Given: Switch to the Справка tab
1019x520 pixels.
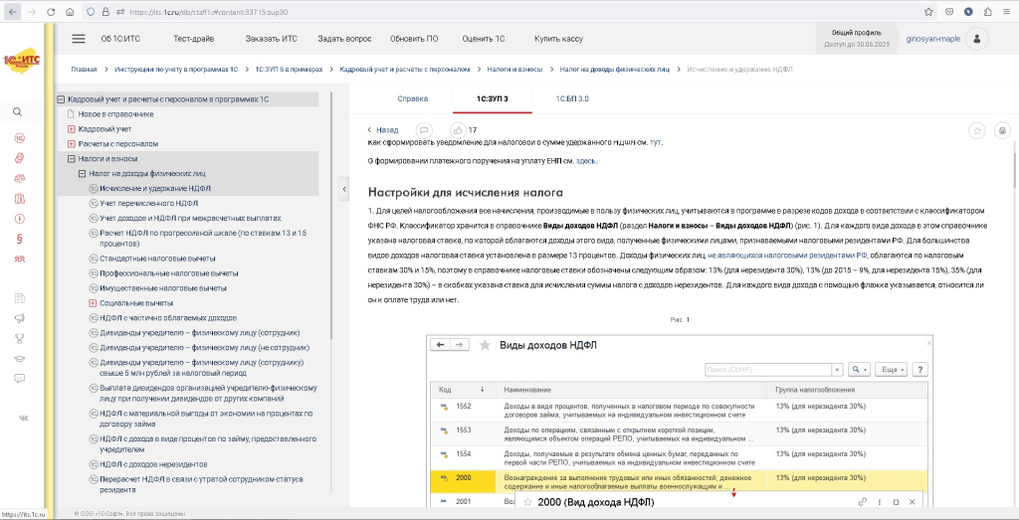Looking at the screenshot, I should tap(412, 99).
